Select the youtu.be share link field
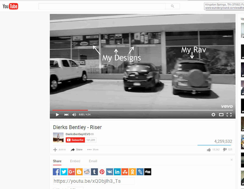This screenshot has height=189, width=244. [94, 181]
